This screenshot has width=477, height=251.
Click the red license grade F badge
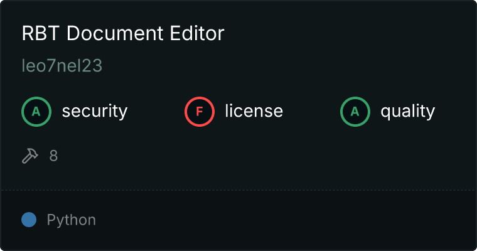199,112
